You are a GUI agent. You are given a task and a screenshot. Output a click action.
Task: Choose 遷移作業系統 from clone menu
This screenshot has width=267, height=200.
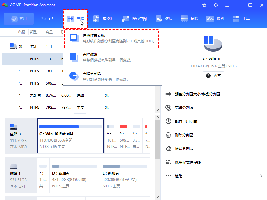112,39
